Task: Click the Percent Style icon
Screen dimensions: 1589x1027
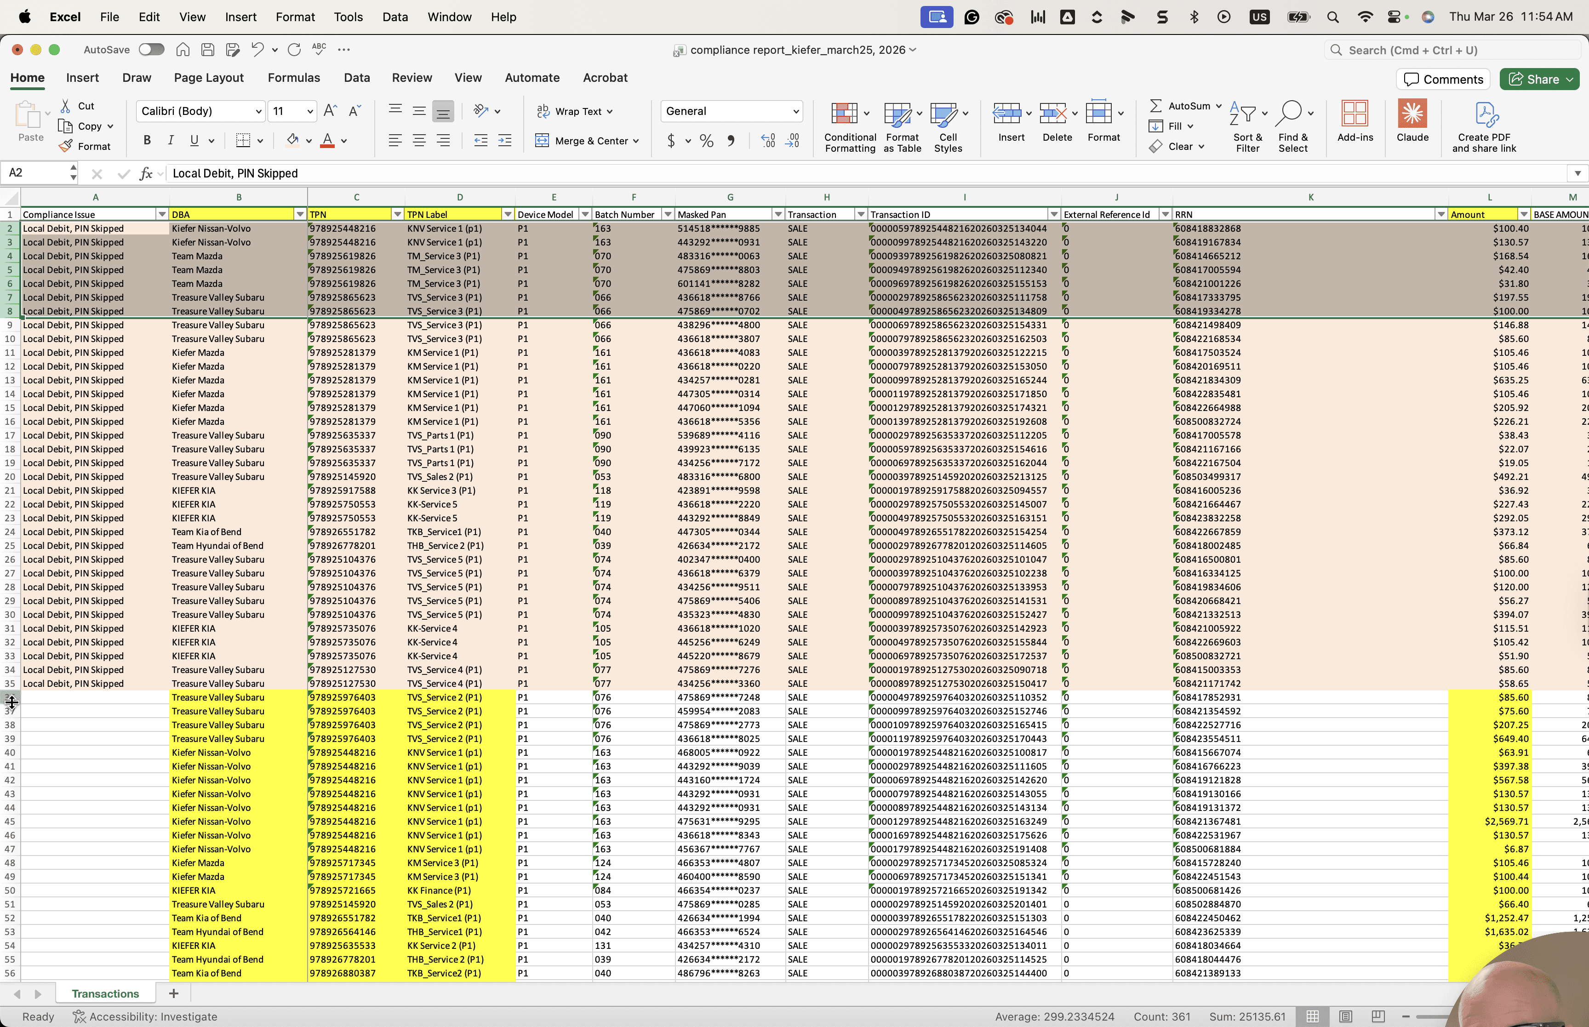Action: (707, 141)
